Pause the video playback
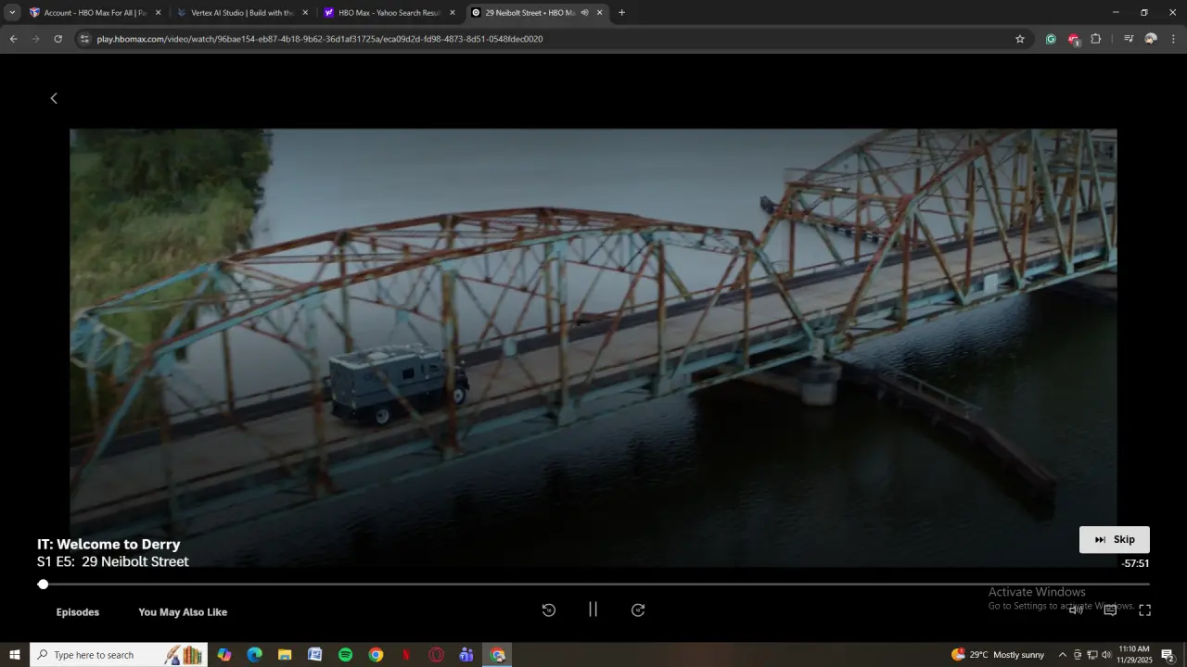The width and height of the screenshot is (1187, 667). (x=593, y=610)
